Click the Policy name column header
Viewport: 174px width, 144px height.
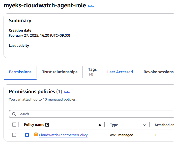coord(34,125)
